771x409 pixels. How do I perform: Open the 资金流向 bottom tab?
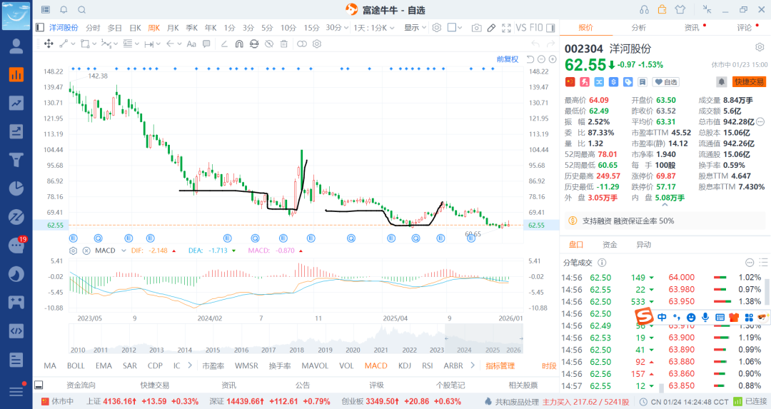(x=81, y=385)
